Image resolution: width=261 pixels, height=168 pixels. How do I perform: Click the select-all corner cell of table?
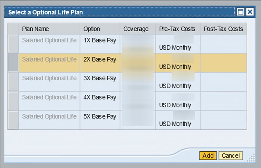pos(13,29)
